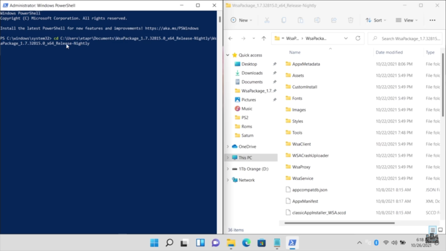Open the Windows Start menu
The image size is (446, 251).
pos(154,243)
